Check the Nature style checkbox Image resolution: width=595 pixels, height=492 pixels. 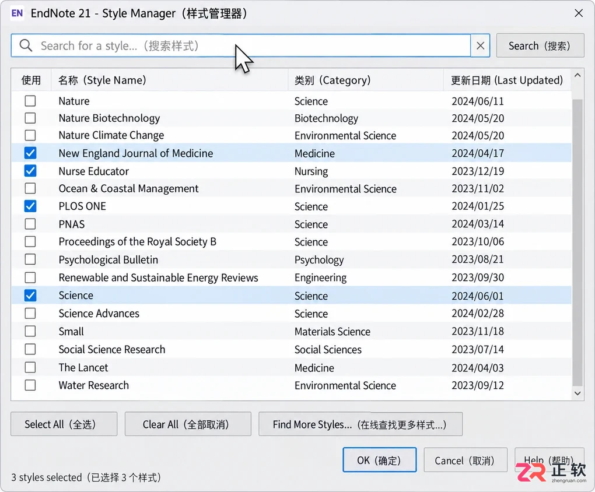tap(30, 101)
